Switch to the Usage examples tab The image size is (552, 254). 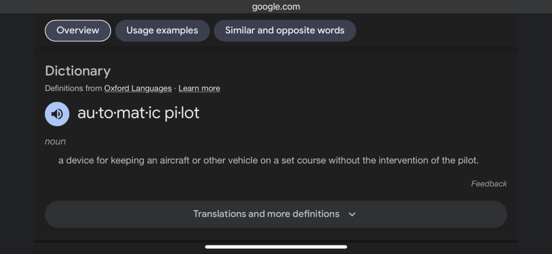pos(162,30)
